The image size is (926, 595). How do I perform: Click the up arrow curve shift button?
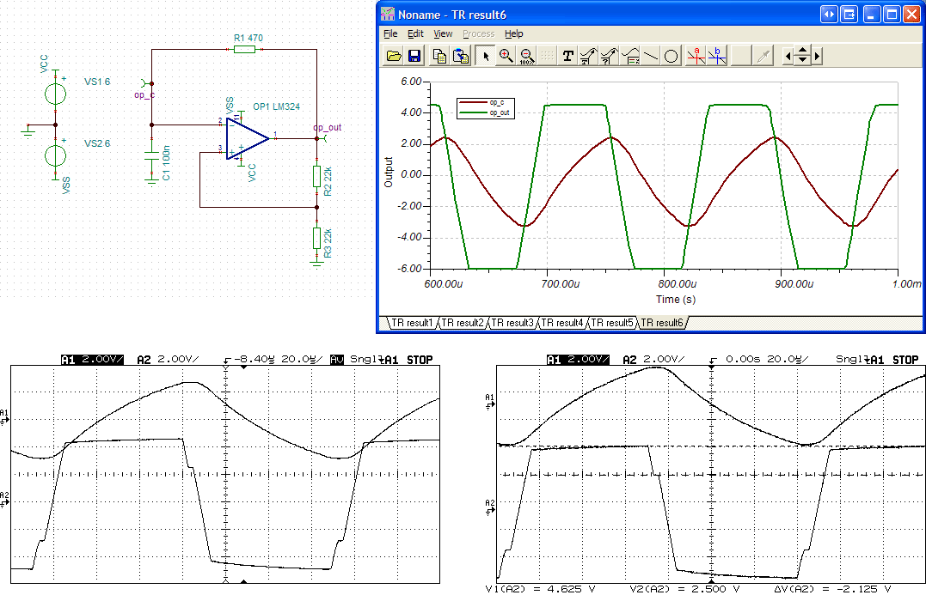[x=802, y=52]
